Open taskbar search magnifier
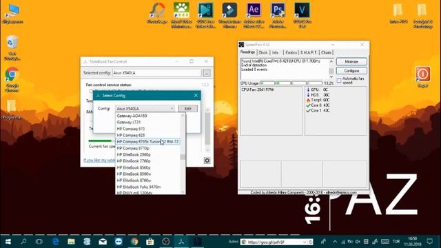The width and height of the screenshot is (441, 248). point(23,242)
